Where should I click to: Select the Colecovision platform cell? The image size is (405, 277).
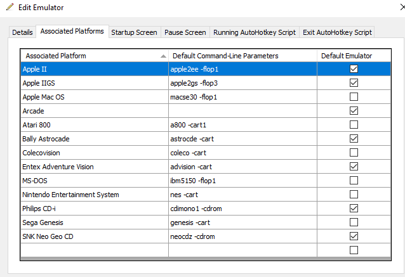[95, 152]
